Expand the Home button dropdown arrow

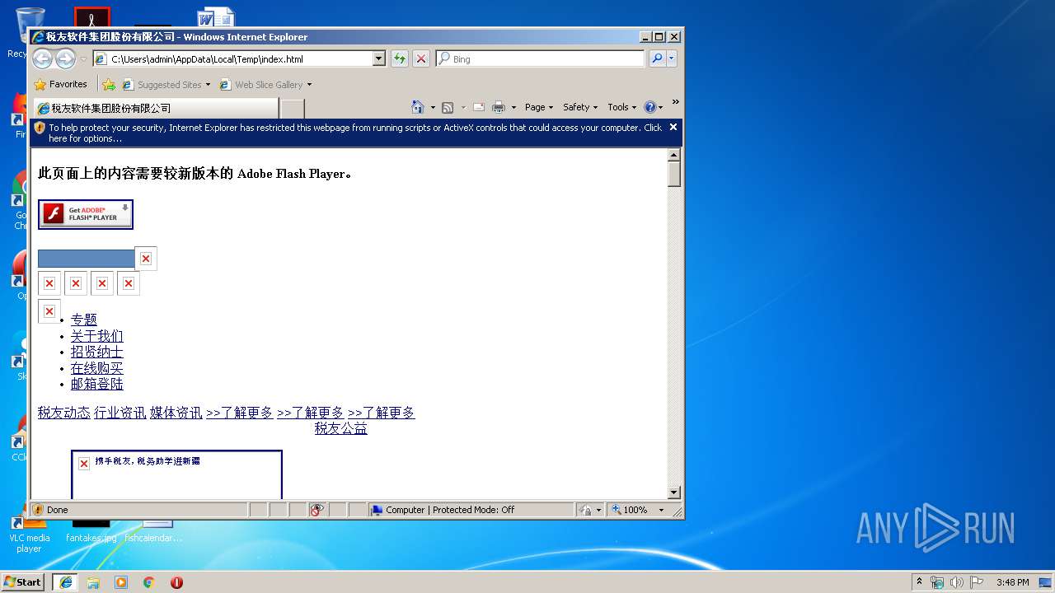pyautogui.click(x=433, y=107)
